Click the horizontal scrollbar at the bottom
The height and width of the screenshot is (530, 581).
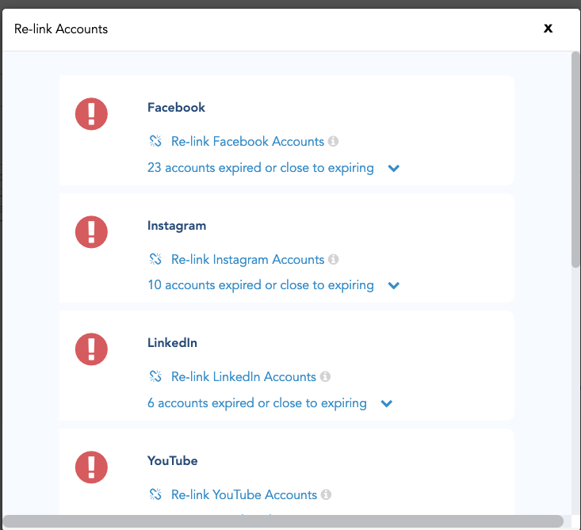pyautogui.click(x=284, y=521)
